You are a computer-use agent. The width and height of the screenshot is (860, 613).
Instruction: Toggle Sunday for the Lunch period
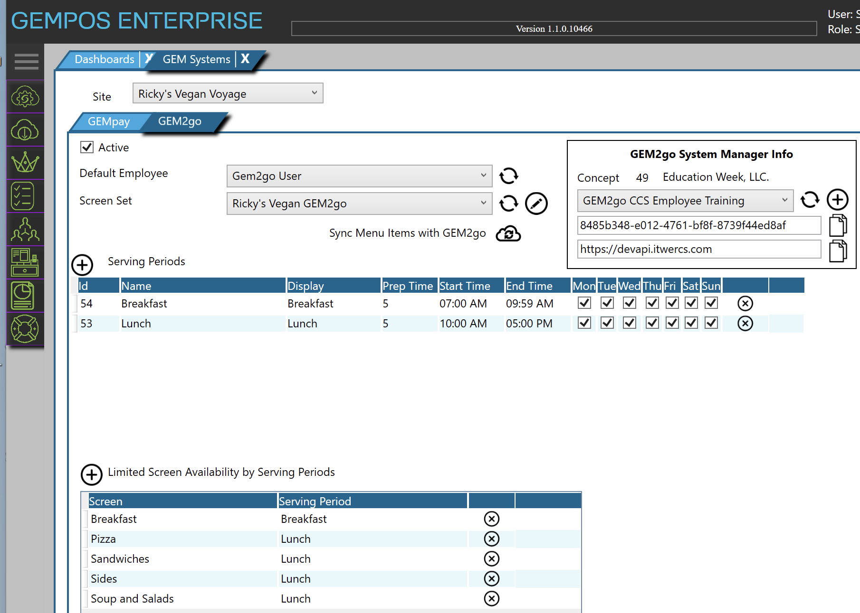tap(711, 323)
